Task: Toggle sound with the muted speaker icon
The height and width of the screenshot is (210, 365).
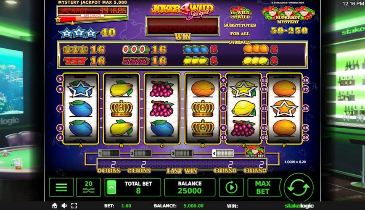Action: (x=64, y=205)
